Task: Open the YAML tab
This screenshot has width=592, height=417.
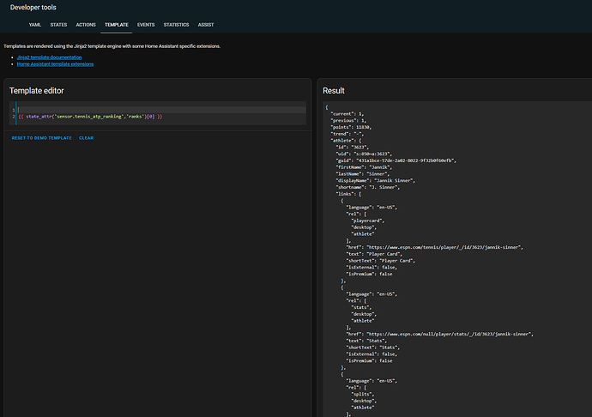Action: pyautogui.click(x=35, y=25)
